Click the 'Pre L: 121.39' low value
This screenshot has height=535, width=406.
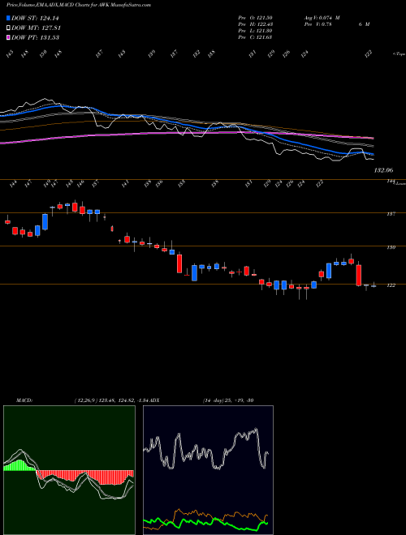tap(255, 31)
